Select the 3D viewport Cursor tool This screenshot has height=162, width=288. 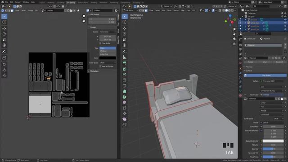[x=125, y=22]
